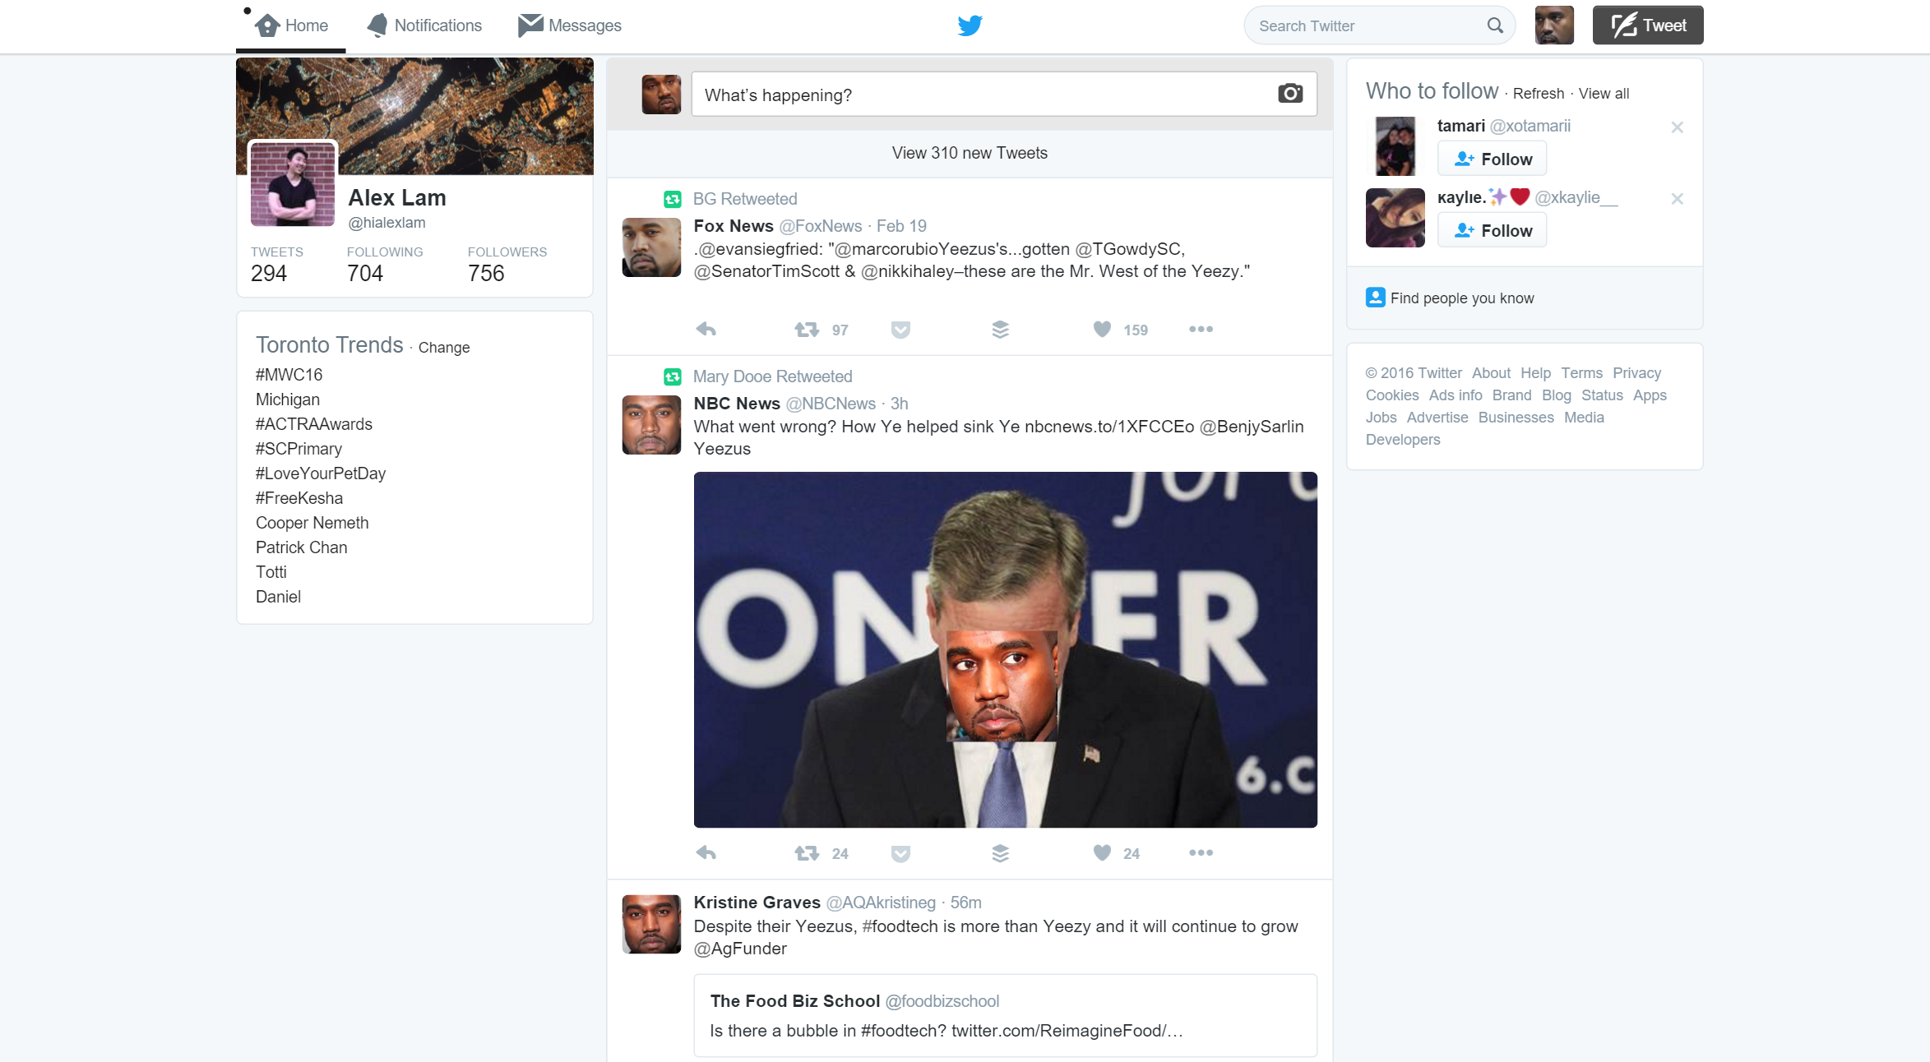Click Find people you know icon
The image size is (1930, 1062).
coord(1375,298)
